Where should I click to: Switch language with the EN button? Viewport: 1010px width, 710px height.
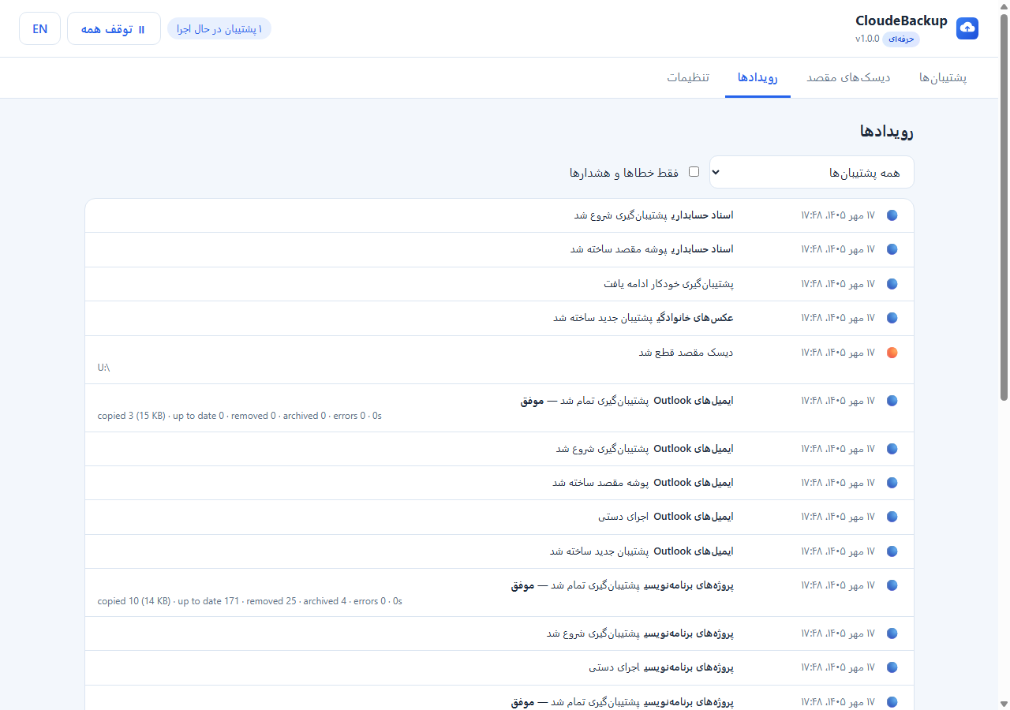click(x=39, y=28)
